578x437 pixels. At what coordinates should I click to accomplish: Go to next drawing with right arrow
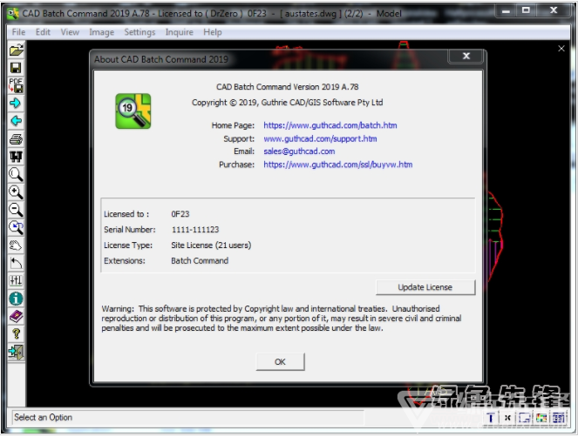coord(16,103)
